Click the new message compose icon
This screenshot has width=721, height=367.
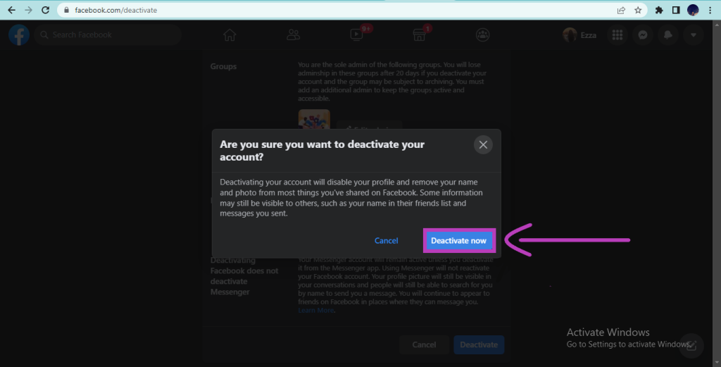[x=691, y=345]
